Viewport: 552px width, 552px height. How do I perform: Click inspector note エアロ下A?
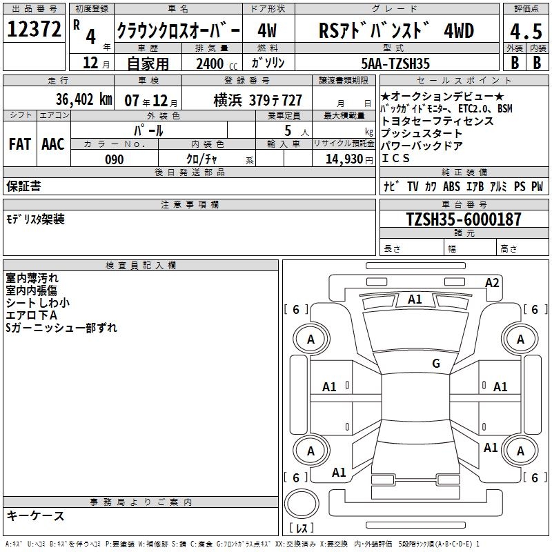(x=31, y=315)
